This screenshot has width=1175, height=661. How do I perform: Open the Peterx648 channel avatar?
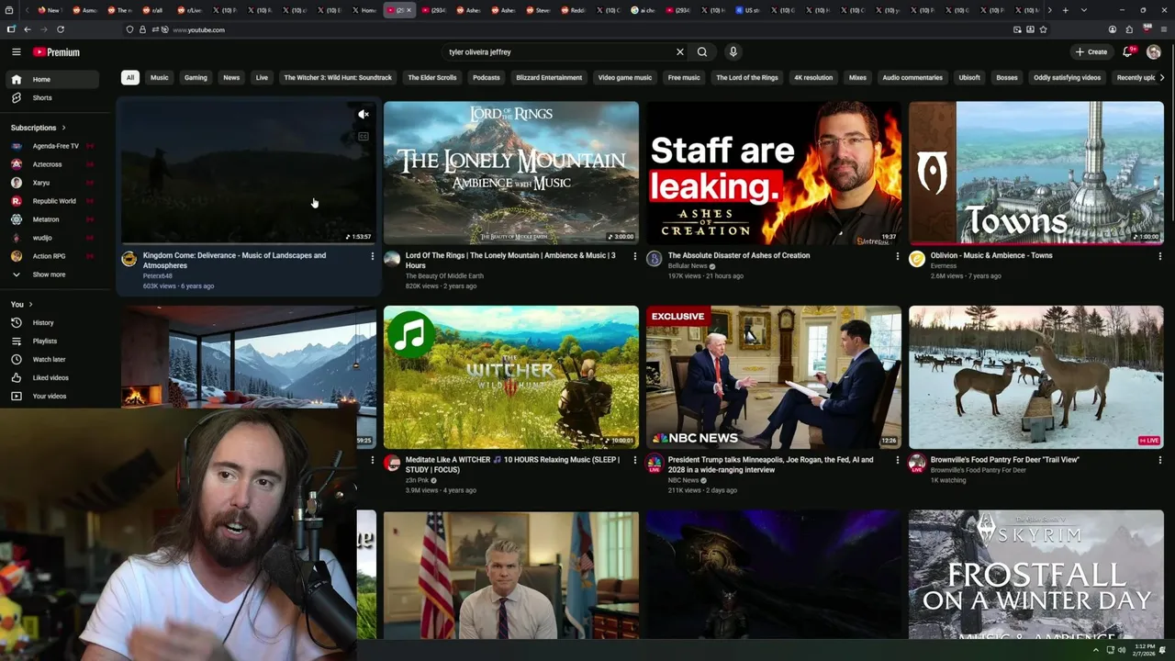point(129,259)
